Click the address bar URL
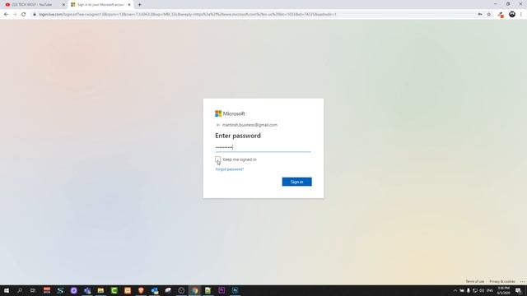This screenshot has height=296, width=527. point(187,15)
